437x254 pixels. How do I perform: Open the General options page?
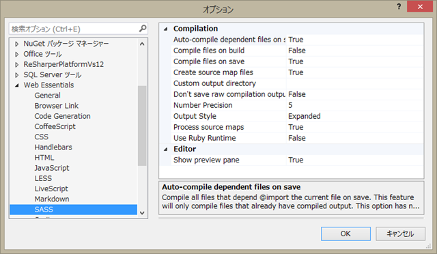point(47,96)
